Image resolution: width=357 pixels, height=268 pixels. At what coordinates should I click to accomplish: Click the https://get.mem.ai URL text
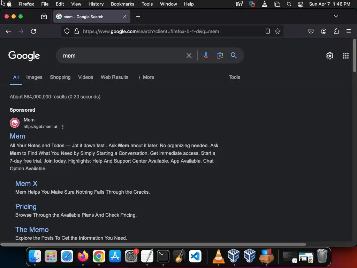point(40,127)
